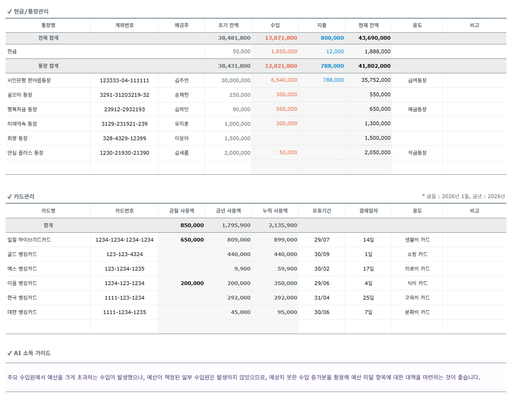Viewport: 512px width, 400px height.
Task: Click account holder 송재현
Action: tap(182, 95)
